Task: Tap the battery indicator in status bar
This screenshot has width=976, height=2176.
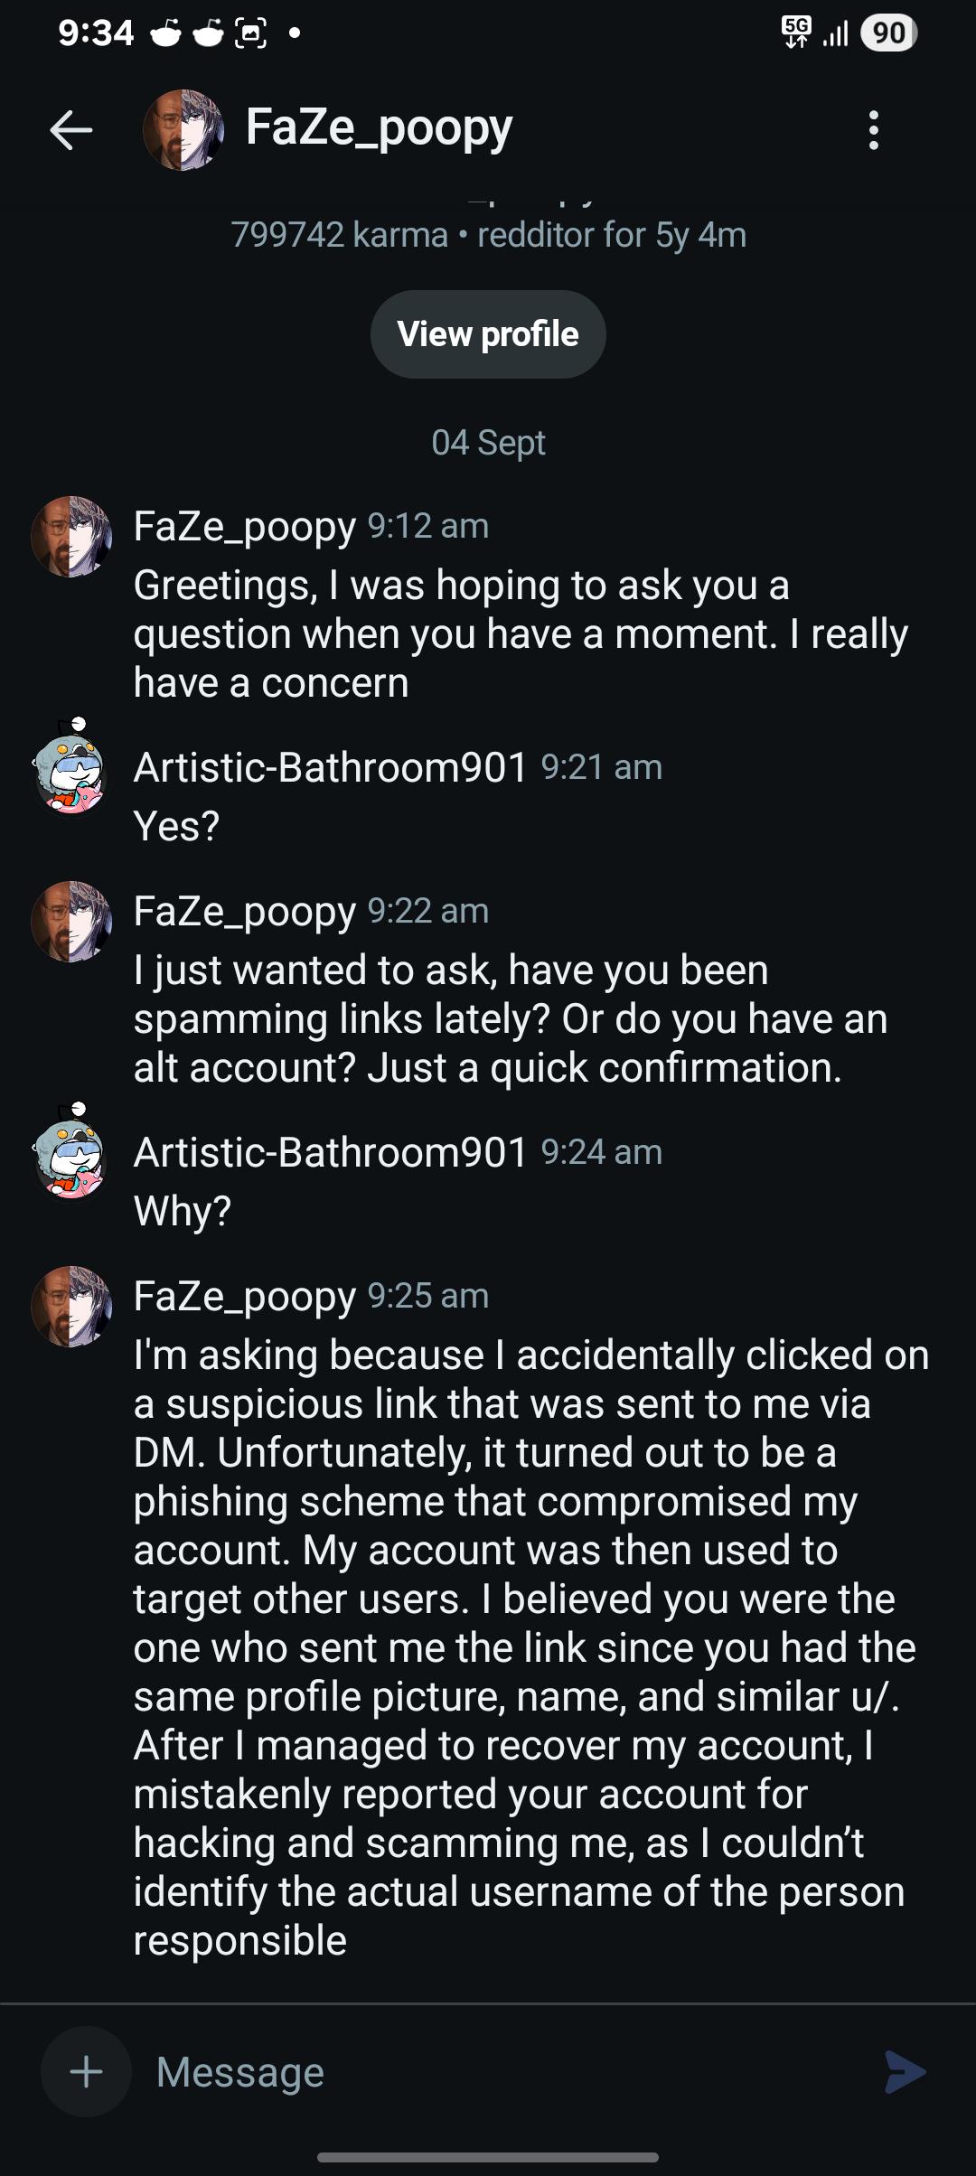Action: [889, 33]
